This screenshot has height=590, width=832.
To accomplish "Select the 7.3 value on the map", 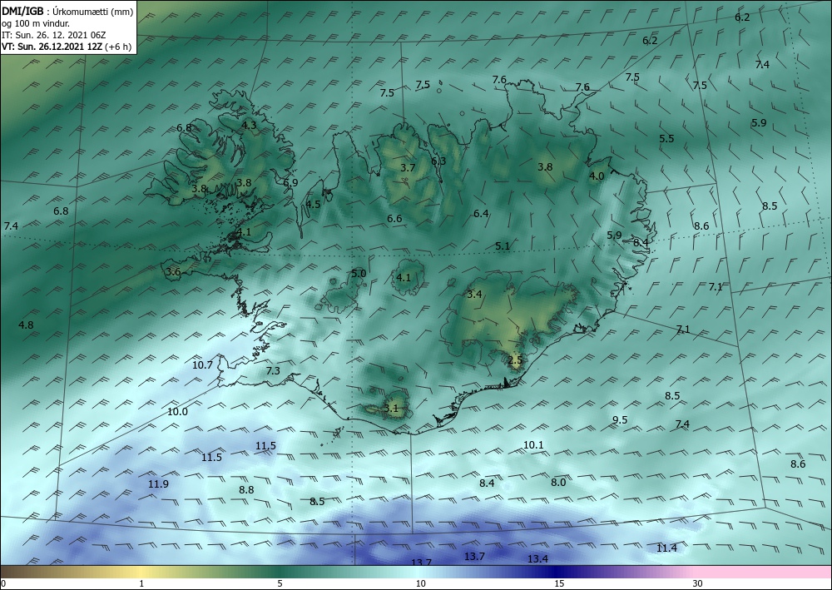I will pyautogui.click(x=273, y=370).
